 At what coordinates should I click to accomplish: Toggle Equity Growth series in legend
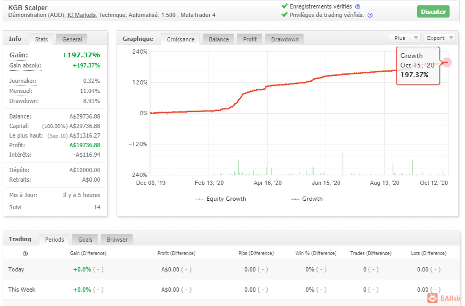pos(221,199)
